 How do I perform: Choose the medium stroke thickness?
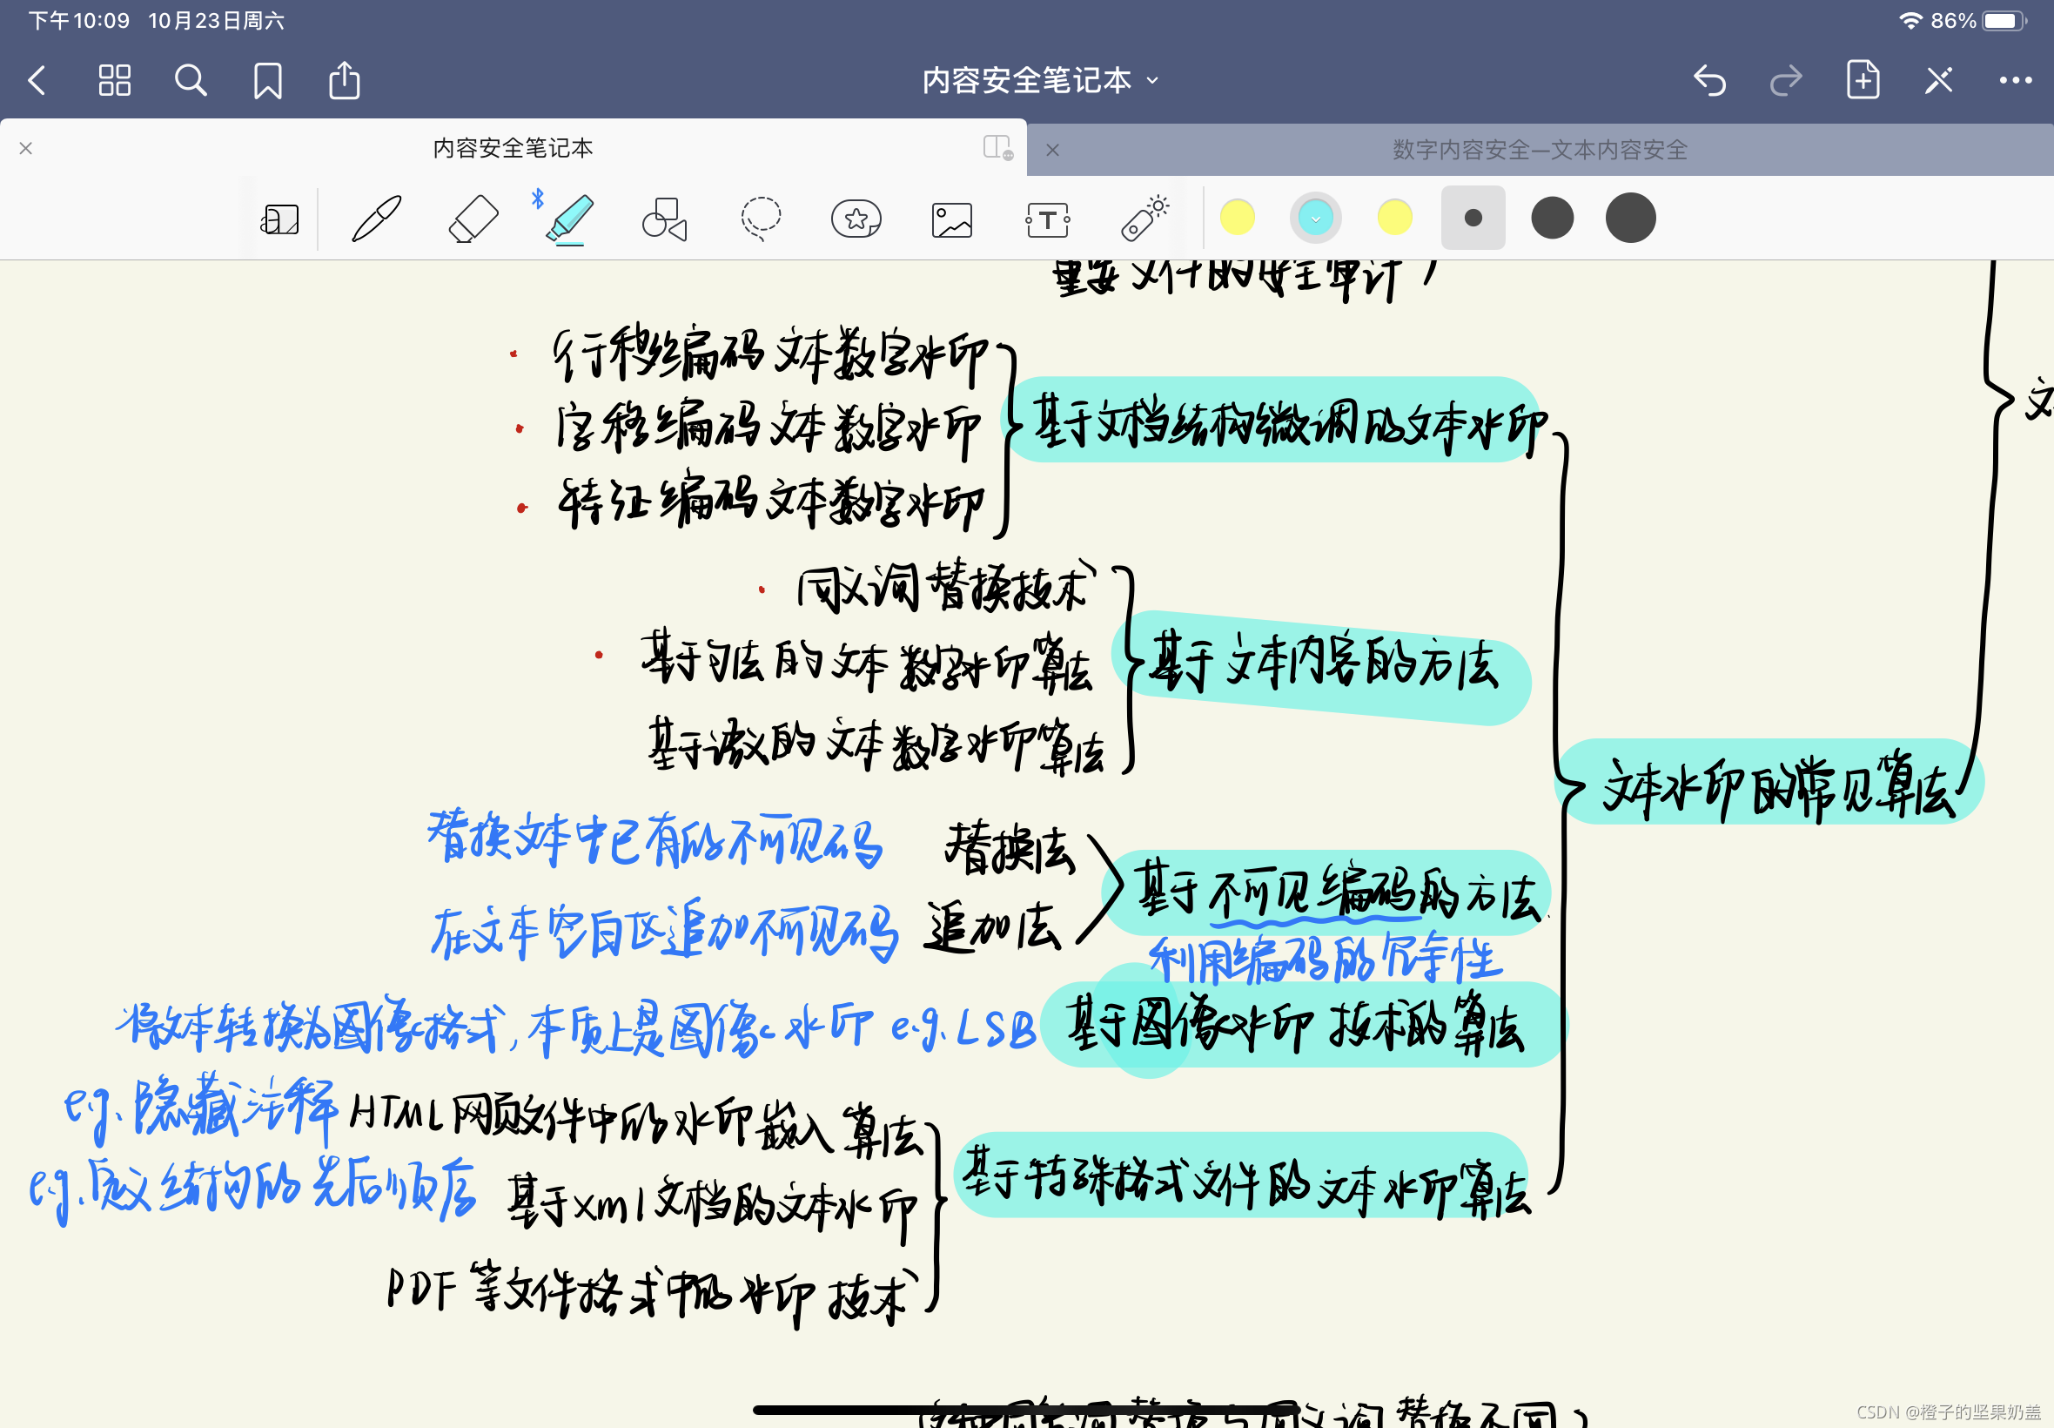pyautogui.click(x=1552, y=218)
